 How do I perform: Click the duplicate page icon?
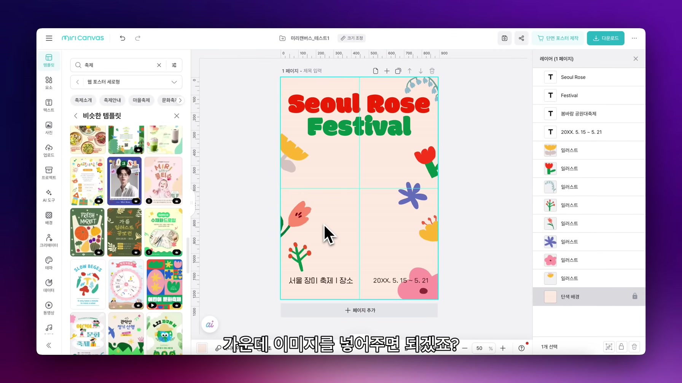point(398,71)
